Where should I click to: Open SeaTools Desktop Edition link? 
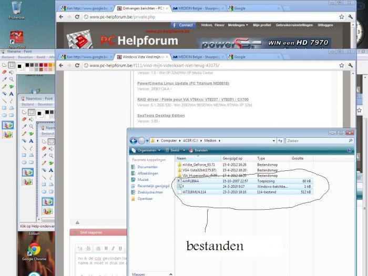click(161, 116)
